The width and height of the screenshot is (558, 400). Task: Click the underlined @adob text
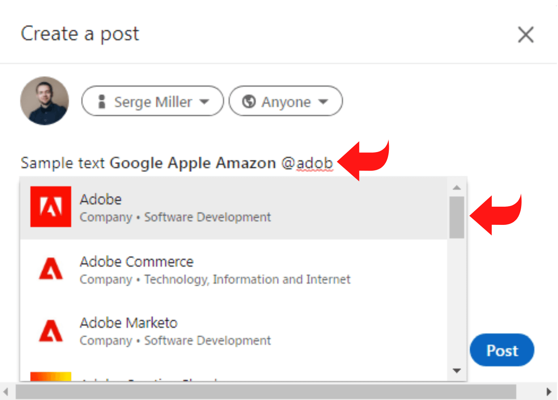point(307,163)
